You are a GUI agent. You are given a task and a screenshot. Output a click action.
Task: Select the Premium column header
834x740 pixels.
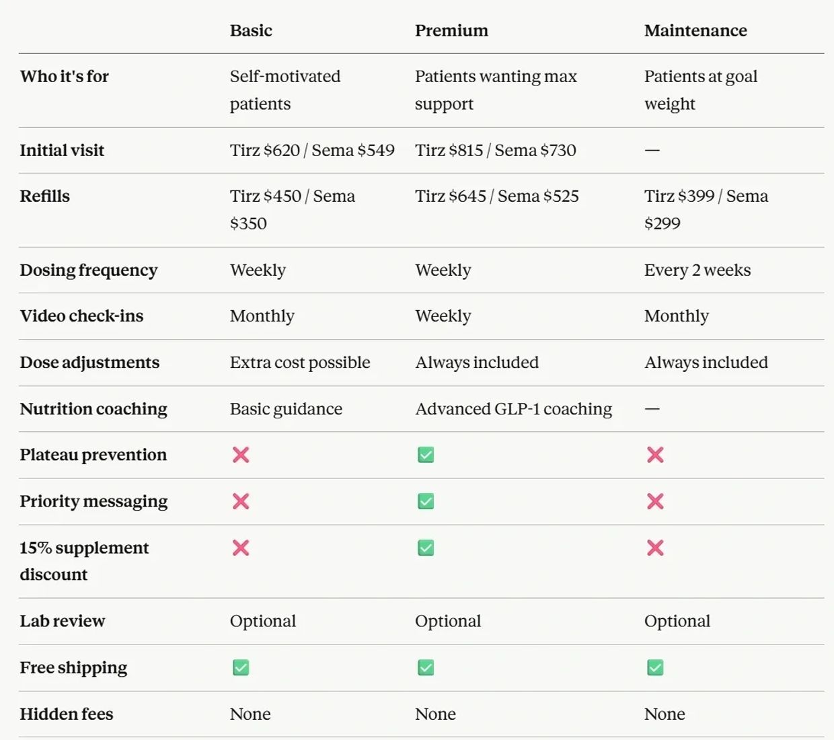pyautogui.click(x=451, y=30)
